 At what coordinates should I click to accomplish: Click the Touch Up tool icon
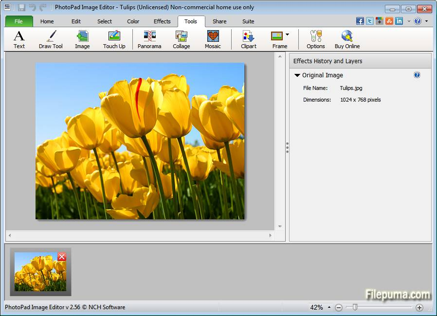coord(114,36)
